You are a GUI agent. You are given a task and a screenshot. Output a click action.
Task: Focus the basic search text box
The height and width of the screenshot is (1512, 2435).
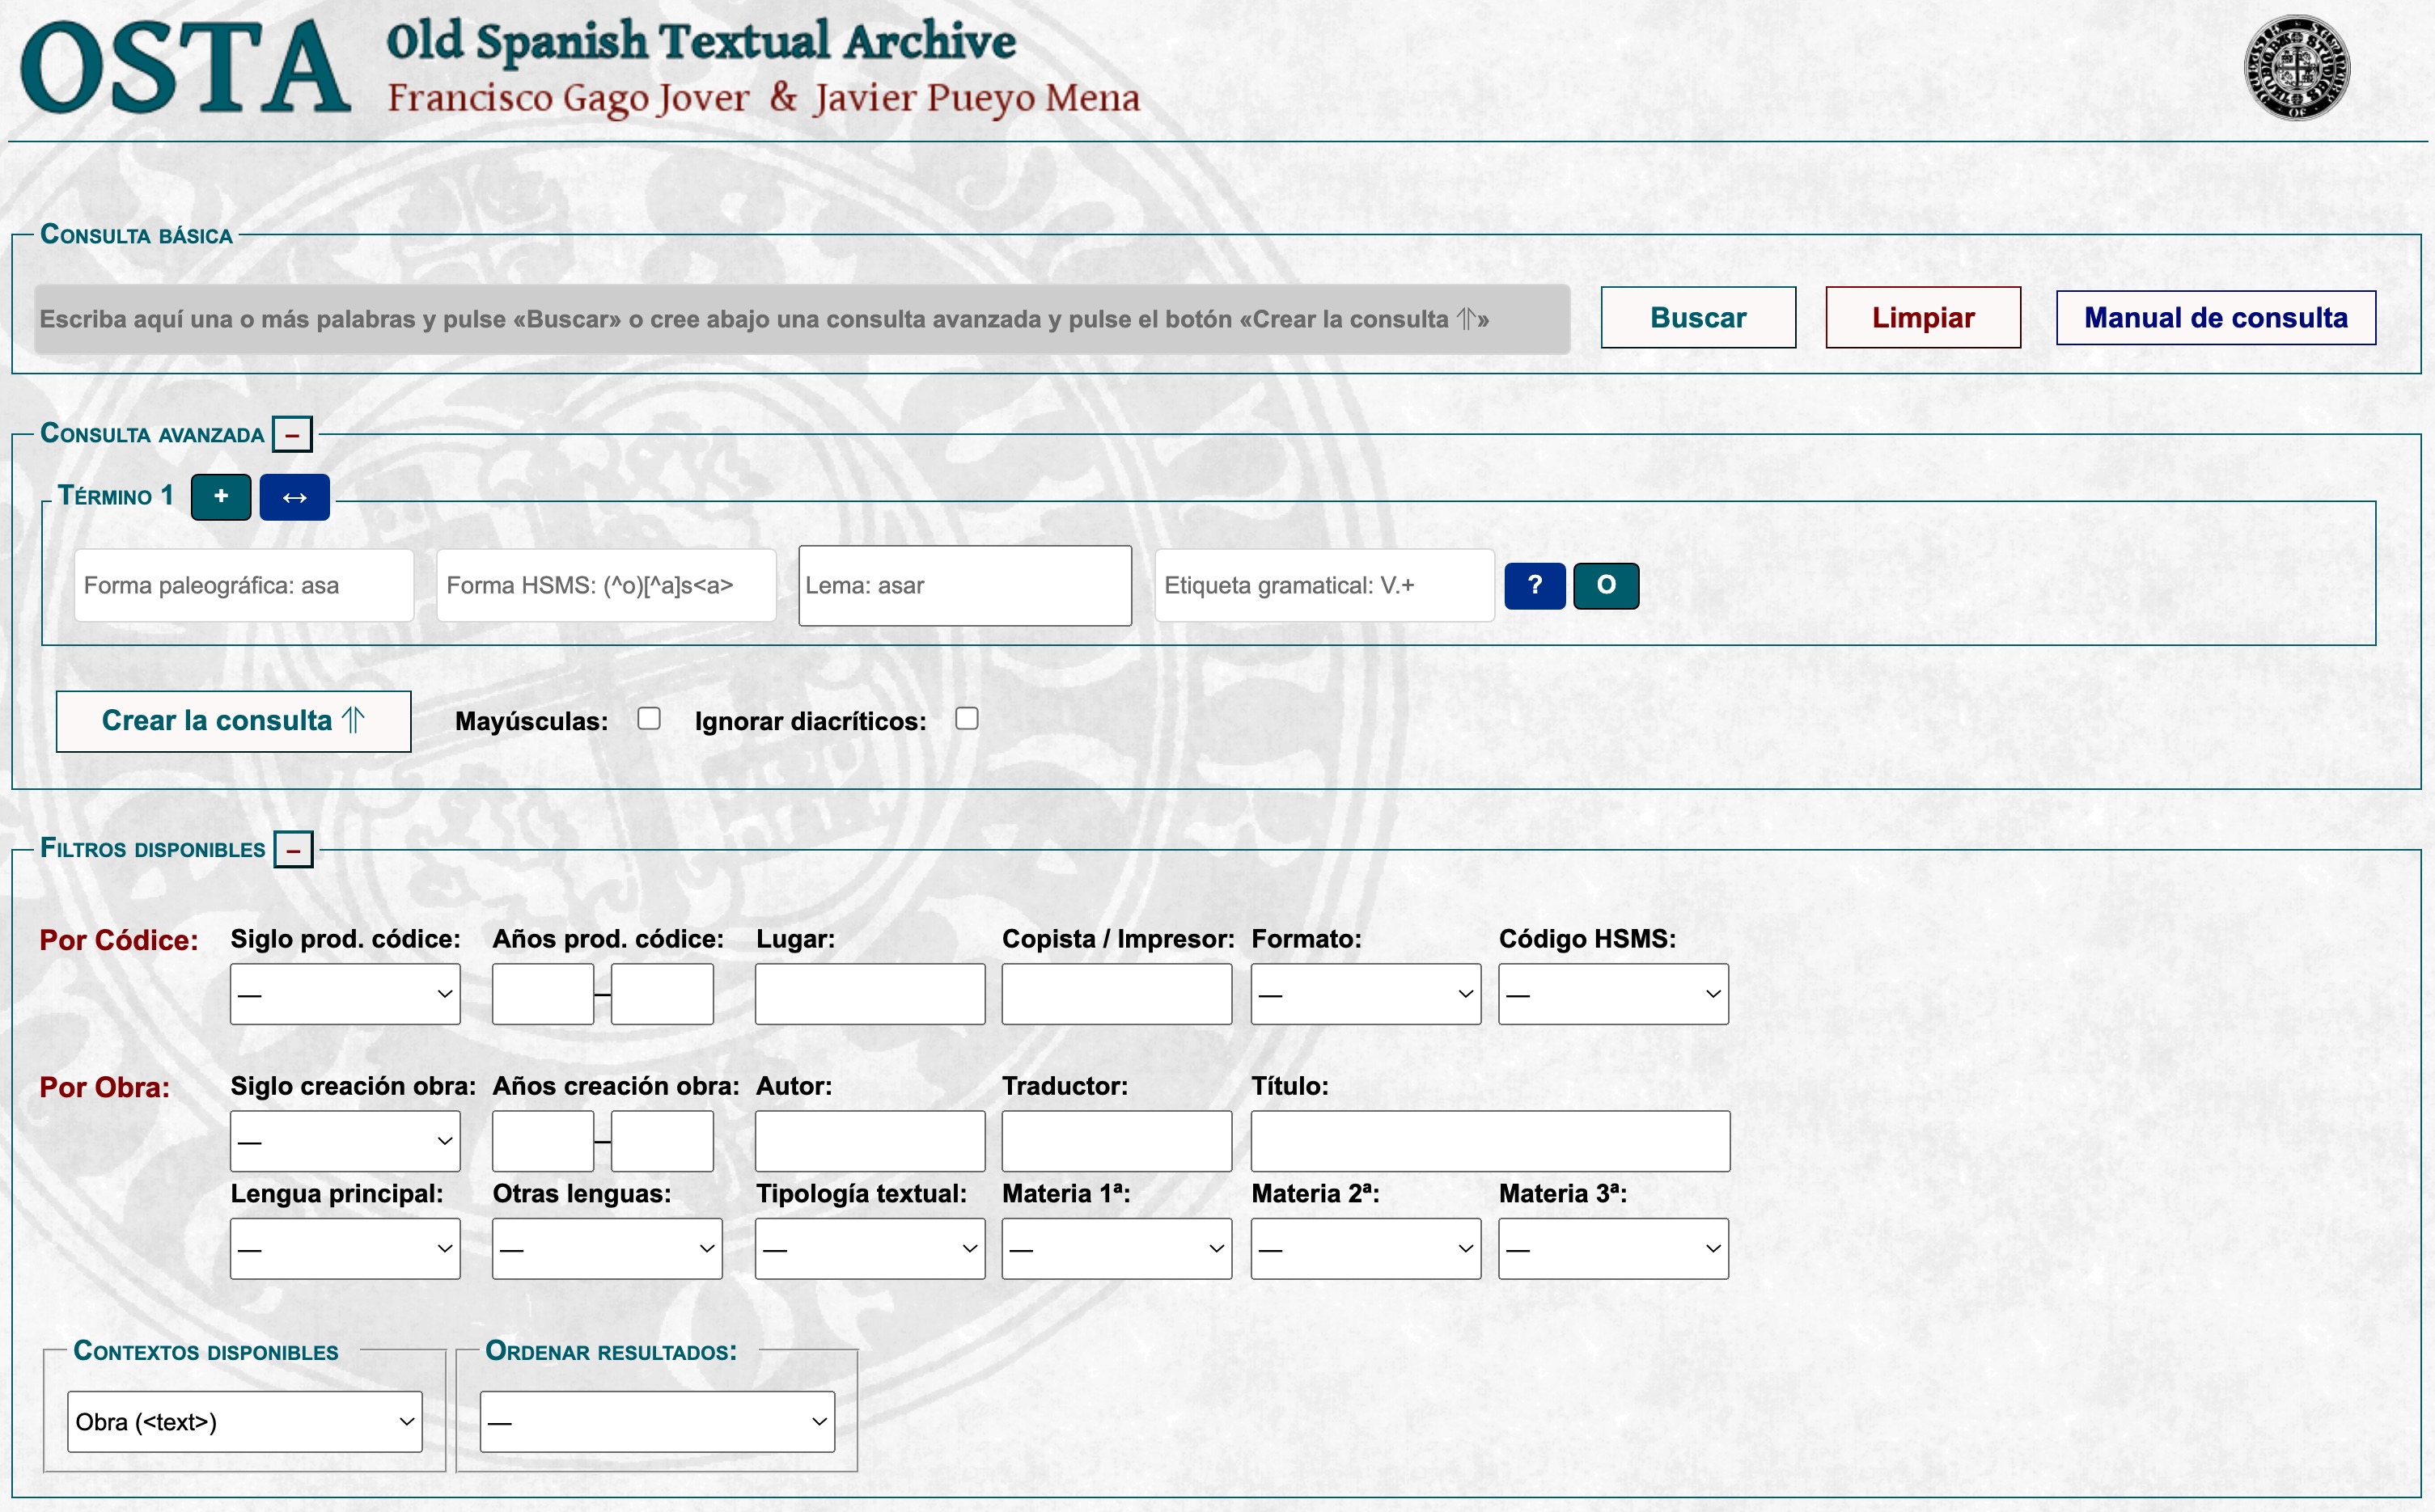(802, 319)
